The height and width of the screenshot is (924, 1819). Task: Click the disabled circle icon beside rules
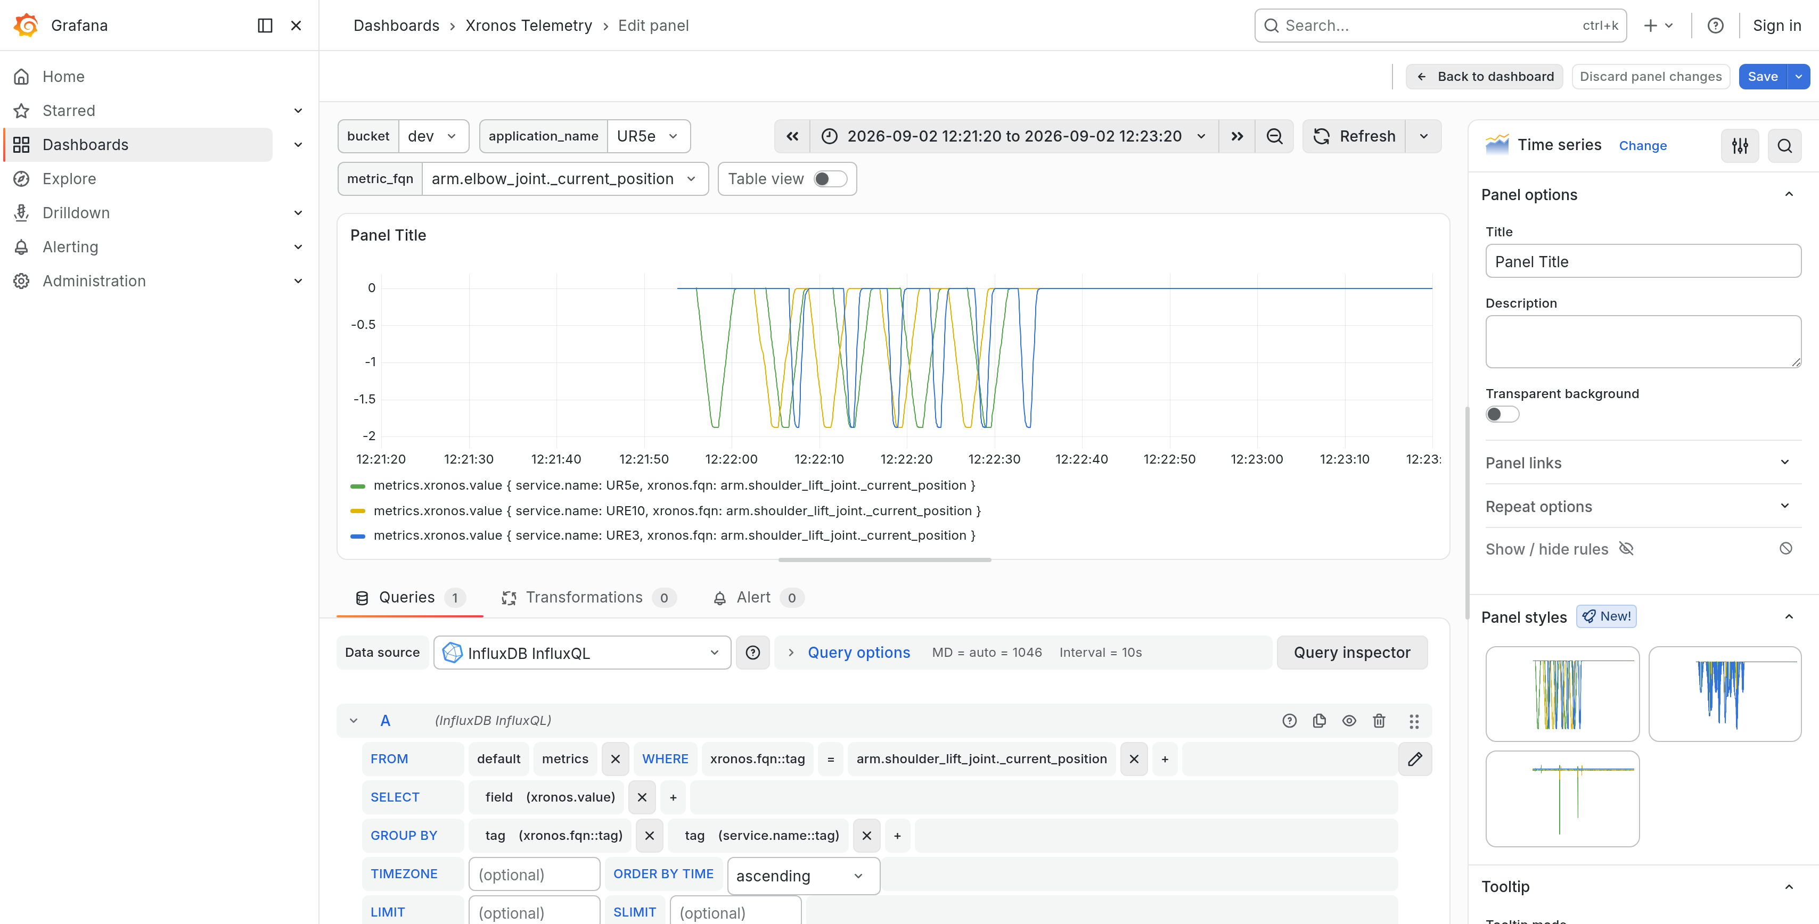click(1786, 548)
